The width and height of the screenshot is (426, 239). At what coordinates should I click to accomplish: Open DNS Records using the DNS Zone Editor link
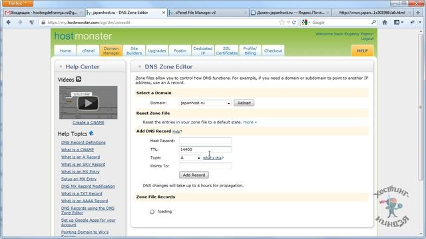88,210
